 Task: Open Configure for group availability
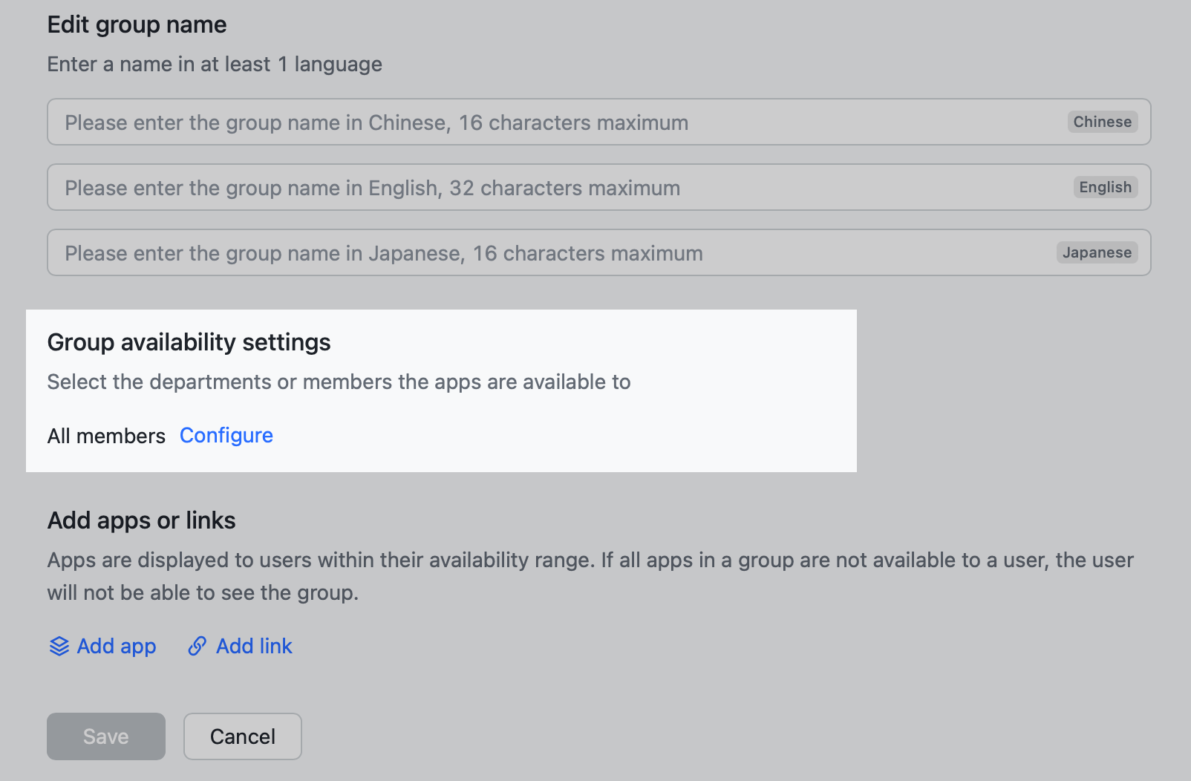click(x=226, y=436)
